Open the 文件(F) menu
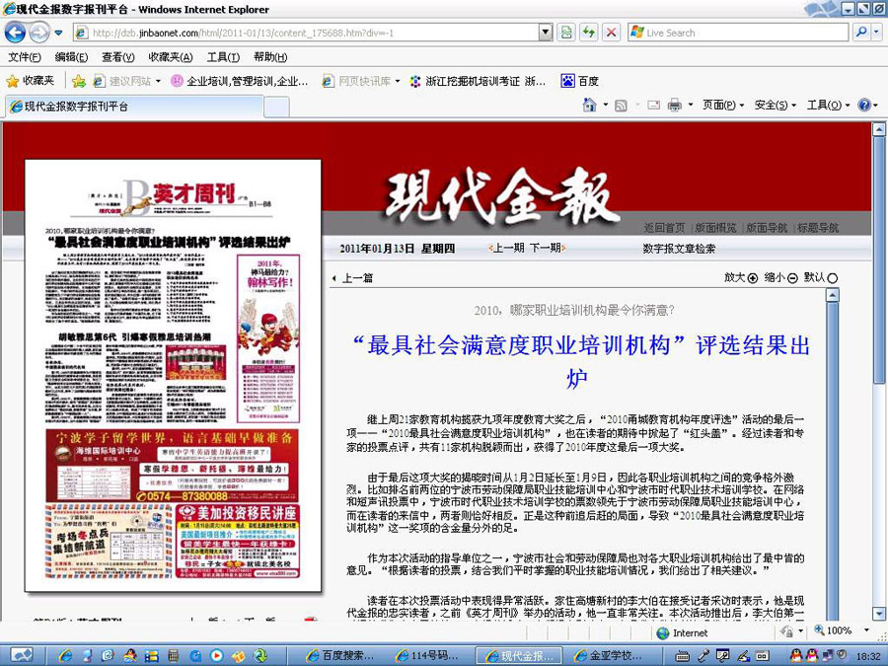888x666 pixels. point(25,57)
